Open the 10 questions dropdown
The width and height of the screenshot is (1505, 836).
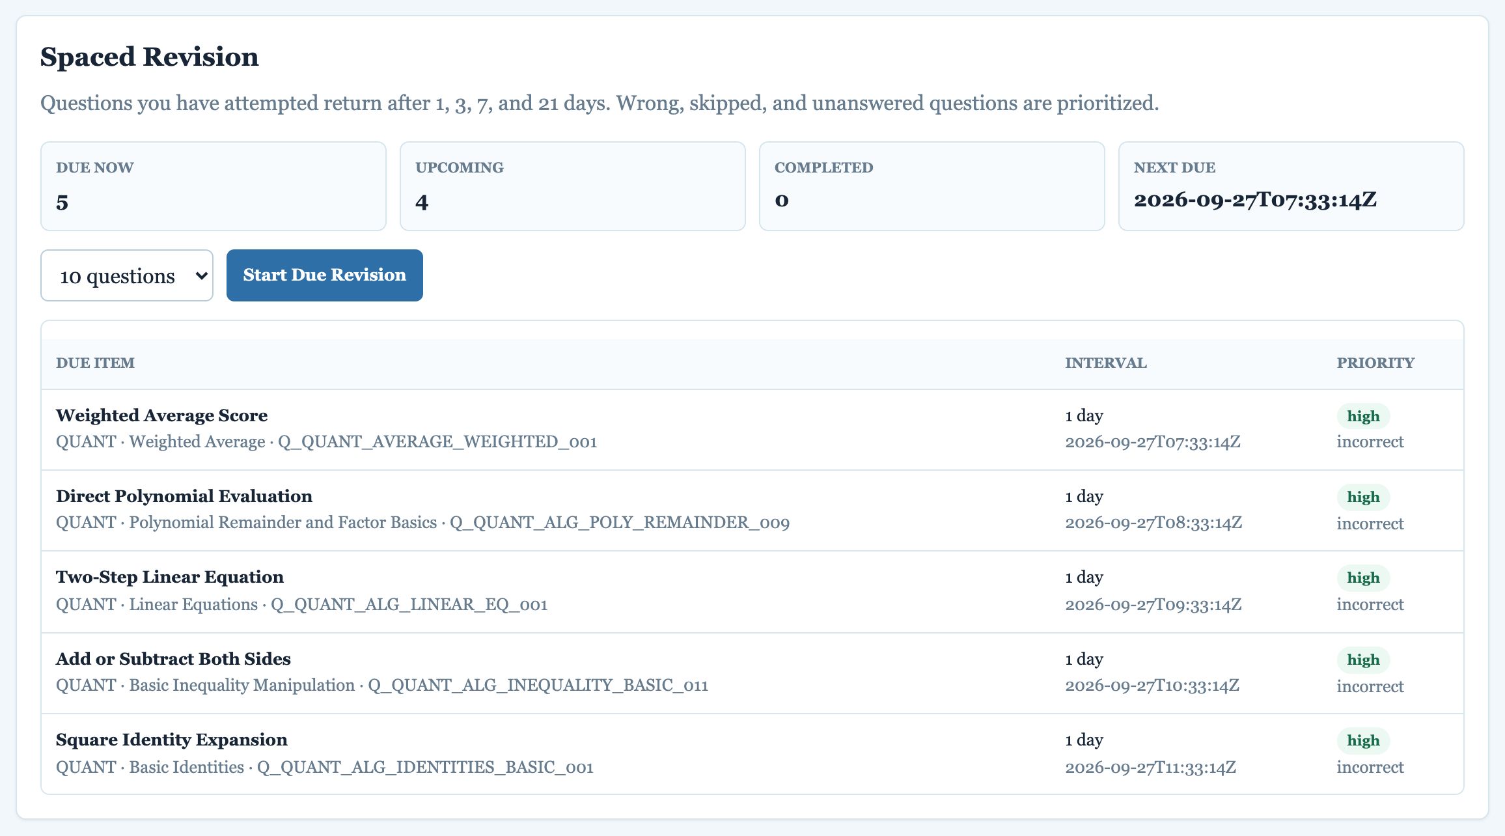click(x=127, y=275)
